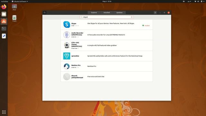
Task: Maximize the Ubuntu Software window
Action: point(164,13)
